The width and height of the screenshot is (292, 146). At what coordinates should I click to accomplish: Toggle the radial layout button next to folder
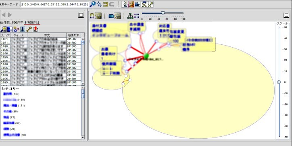pos(117,16)
